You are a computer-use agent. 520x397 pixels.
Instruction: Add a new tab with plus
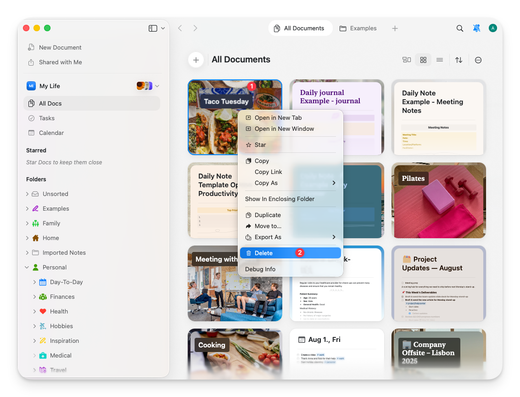(395, 28)
